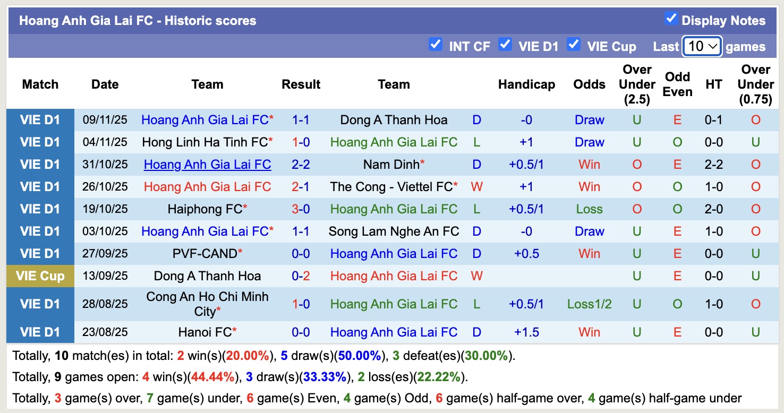Click the 2-2 result against Nam Dinh
The height and width of the screenshot is (413, 784).
click(301, 165)
